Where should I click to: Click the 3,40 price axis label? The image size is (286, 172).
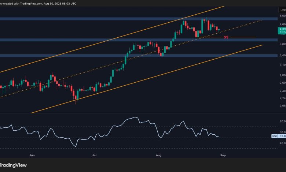pyautogui.click(x=283, y=55)
